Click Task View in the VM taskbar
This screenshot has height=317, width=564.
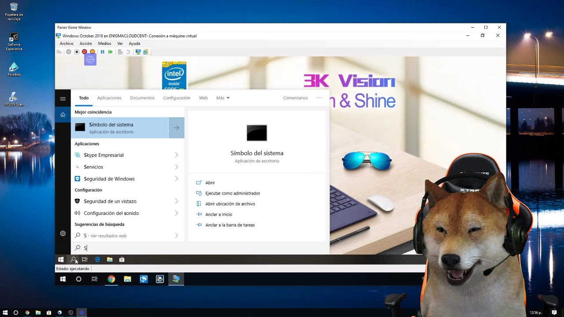coord(85,260)
